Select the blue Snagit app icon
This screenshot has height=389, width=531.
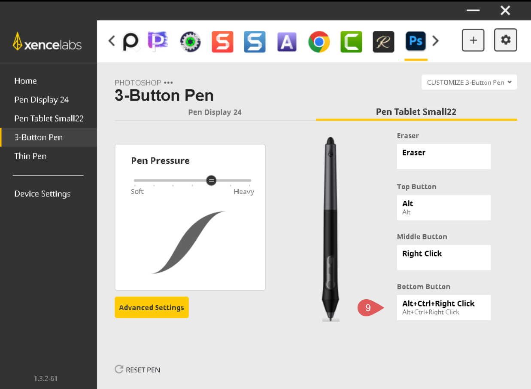[x=255, y=42]
